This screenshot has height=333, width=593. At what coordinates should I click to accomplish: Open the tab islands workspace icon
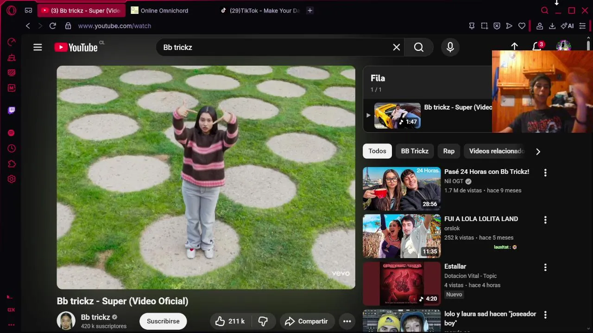click(x=28, y=10)
